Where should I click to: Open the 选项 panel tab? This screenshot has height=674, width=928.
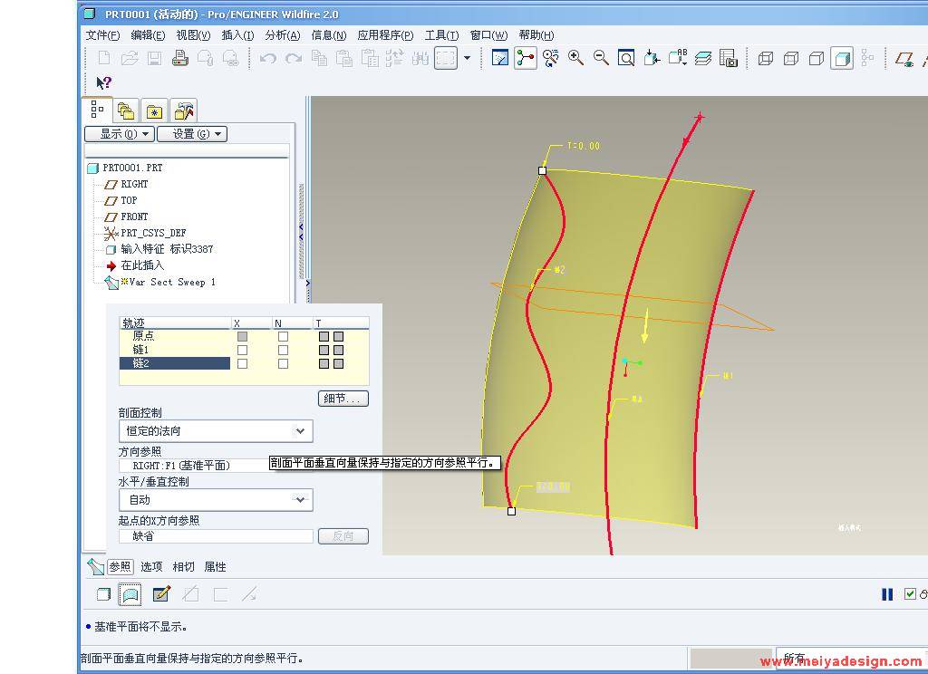[x=151, y=567]
